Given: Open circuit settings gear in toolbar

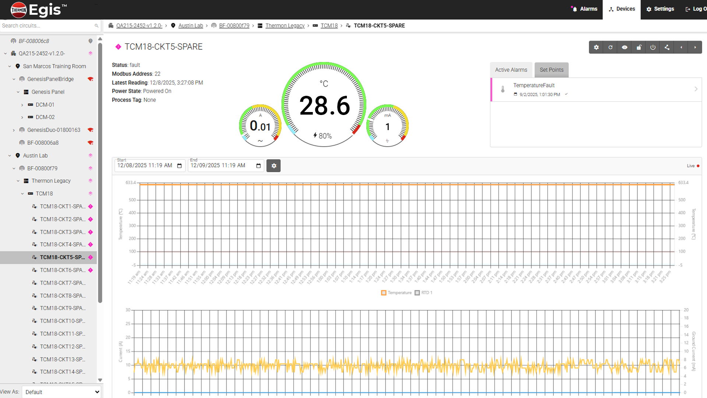Looking at the screenshot, I should tap(596, 47).
